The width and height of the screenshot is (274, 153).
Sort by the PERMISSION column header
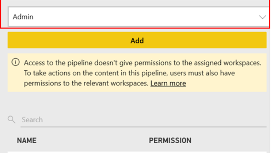170,140
